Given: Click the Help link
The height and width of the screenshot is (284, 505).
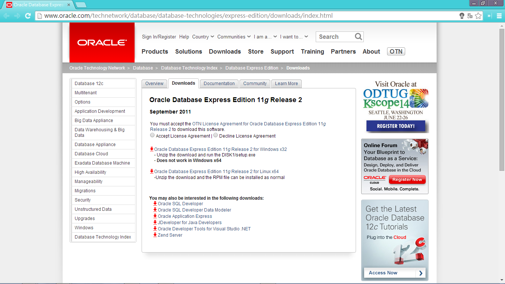Looking at the screenshot, I should pos(184,37).
